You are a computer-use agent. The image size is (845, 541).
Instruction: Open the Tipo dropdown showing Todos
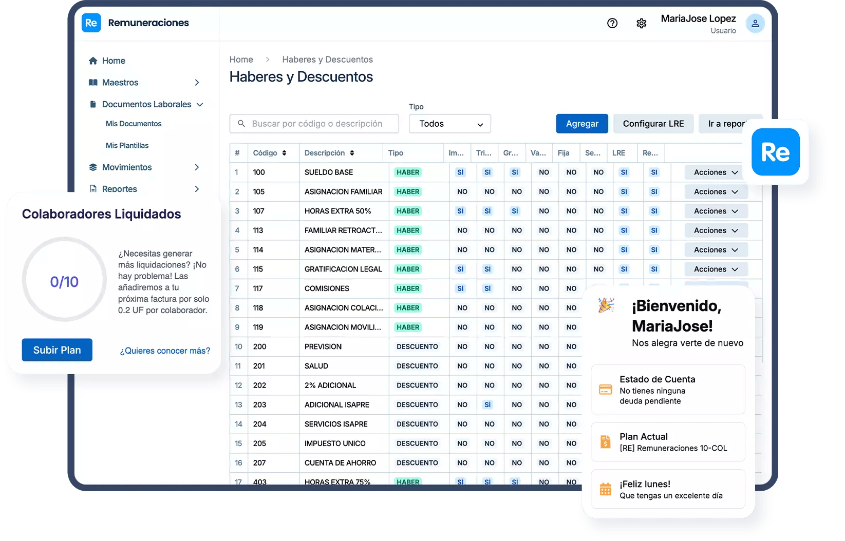point(449,124)
